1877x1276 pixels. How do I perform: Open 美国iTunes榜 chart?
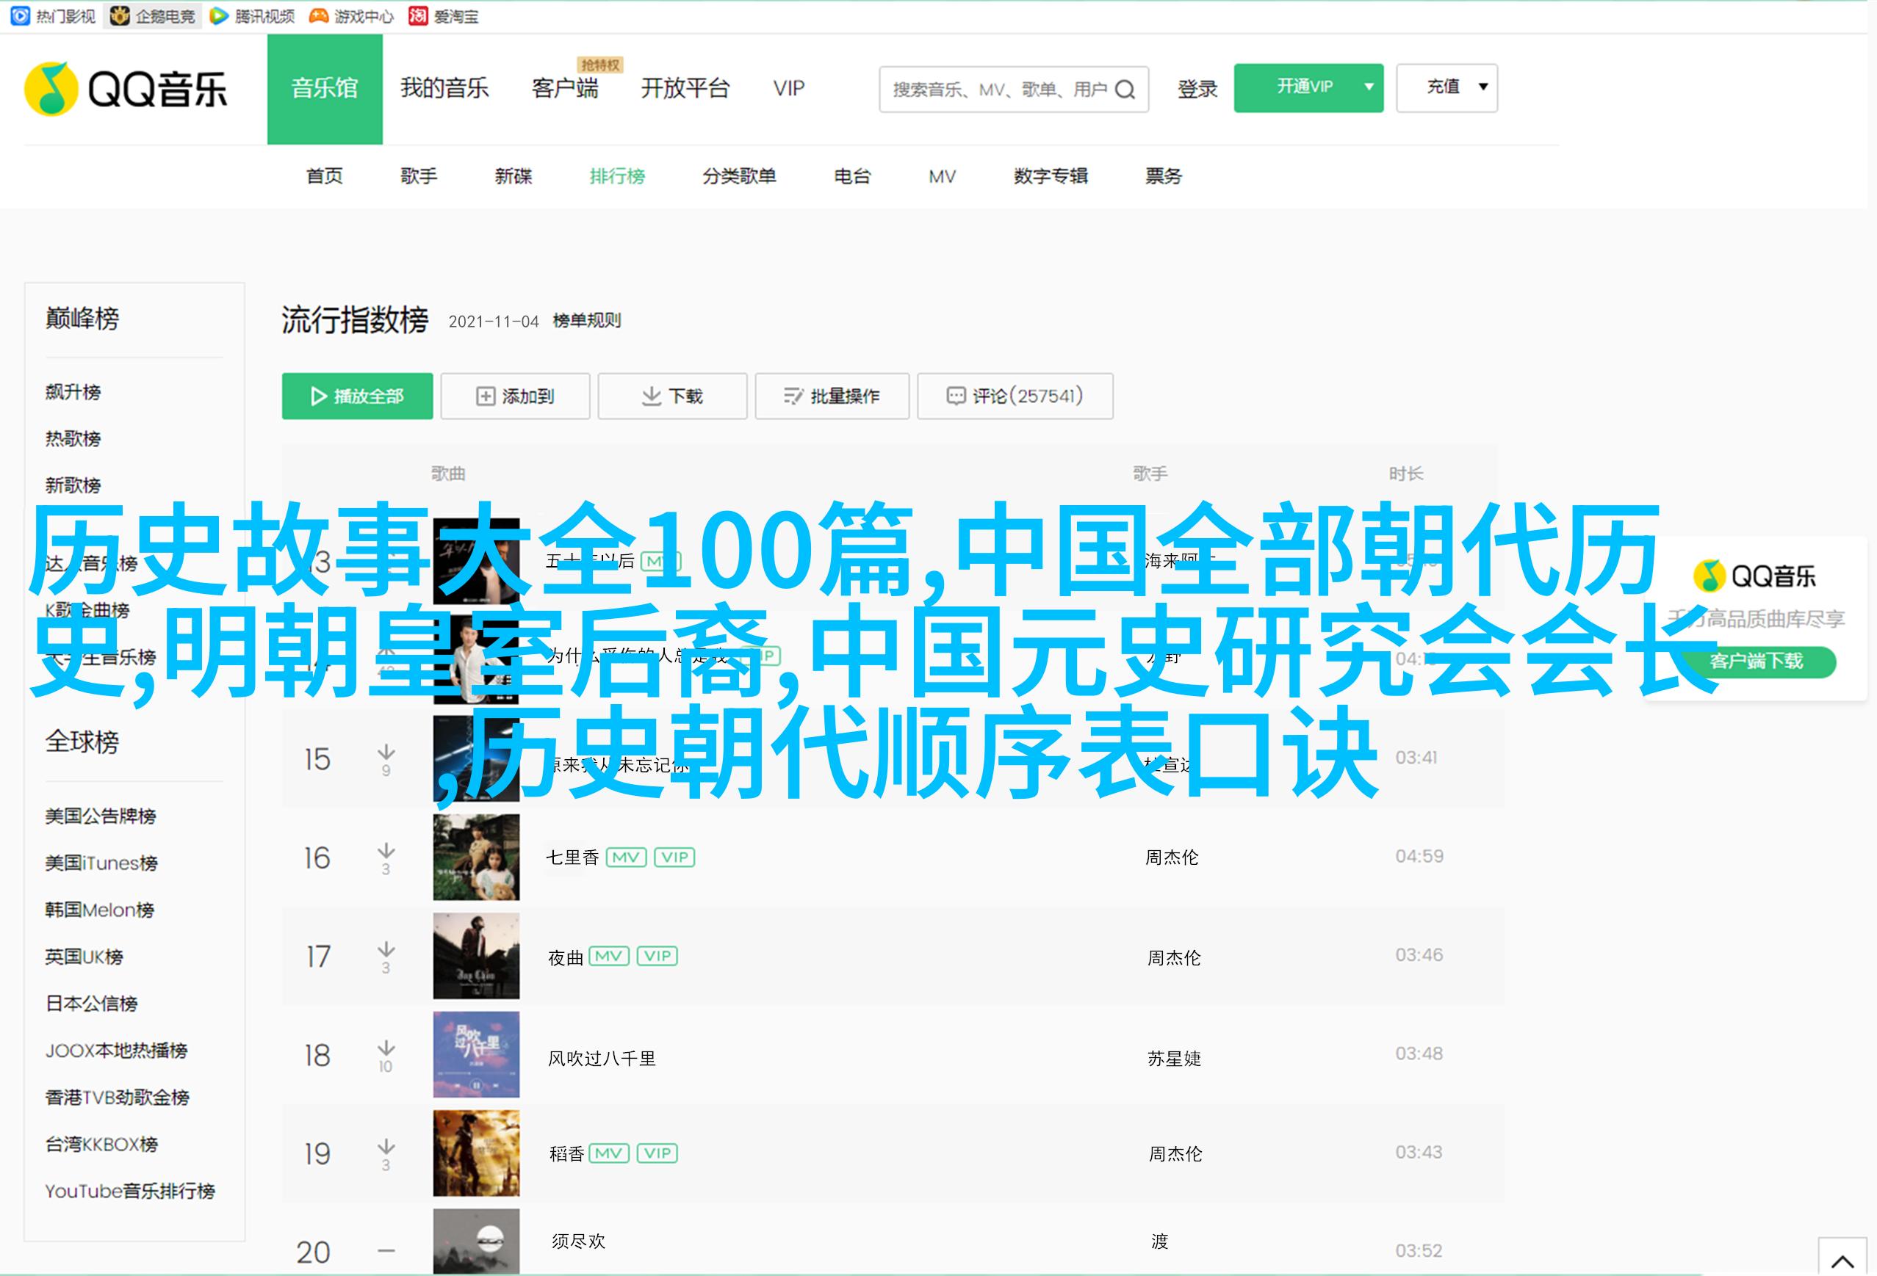tap(101, 863)
